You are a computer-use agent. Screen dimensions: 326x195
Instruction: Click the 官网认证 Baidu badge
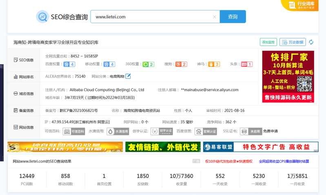click(206, 131)
